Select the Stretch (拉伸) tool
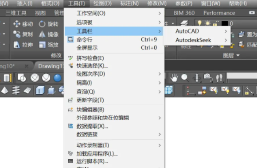The height and width of the screenshot is (168, 257). point(23,45)
